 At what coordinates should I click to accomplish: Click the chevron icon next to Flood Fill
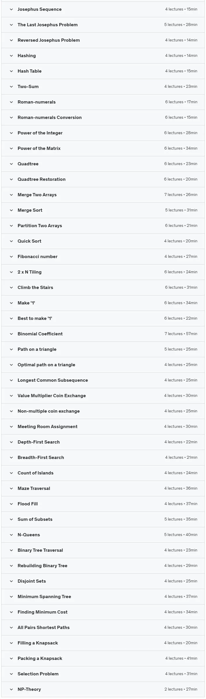11,504
